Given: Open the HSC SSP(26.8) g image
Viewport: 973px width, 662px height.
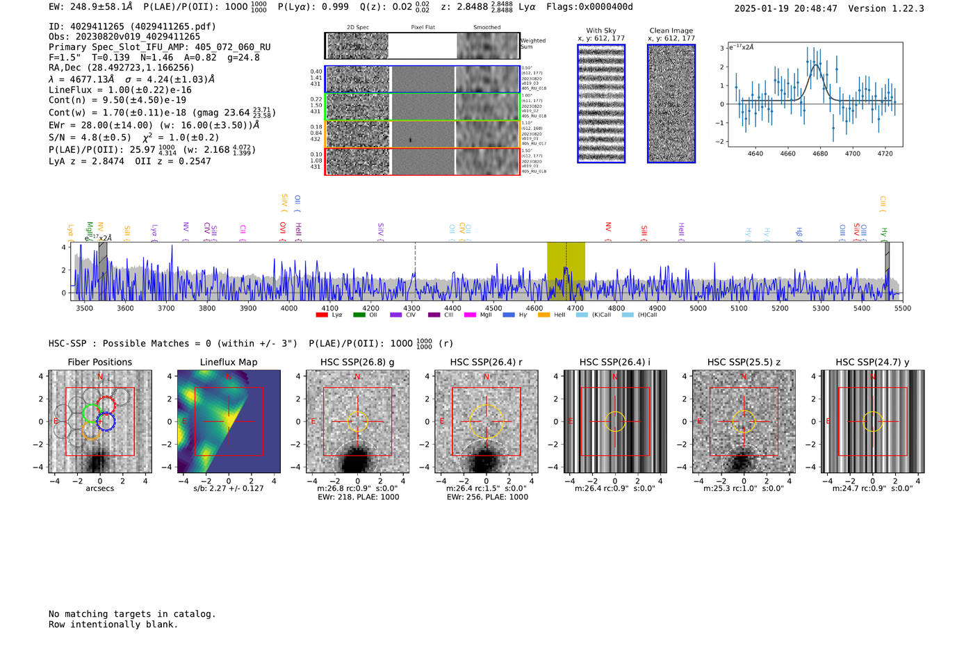Looking at the screenshot, I should tap(358, 422).
